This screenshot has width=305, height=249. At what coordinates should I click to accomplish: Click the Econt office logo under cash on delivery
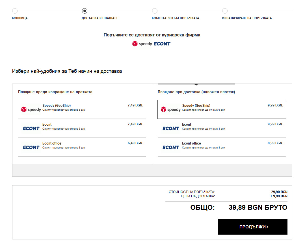click(170, 147)
